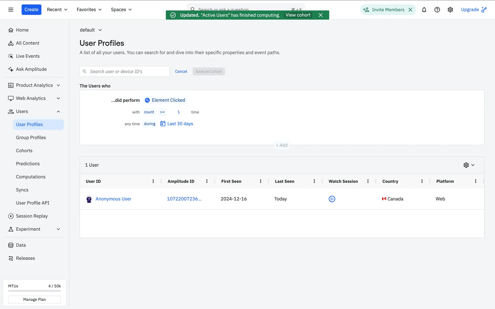Click the notifications bell icon
The height and width of the screenshot is (309, 495).
(424, 10)
